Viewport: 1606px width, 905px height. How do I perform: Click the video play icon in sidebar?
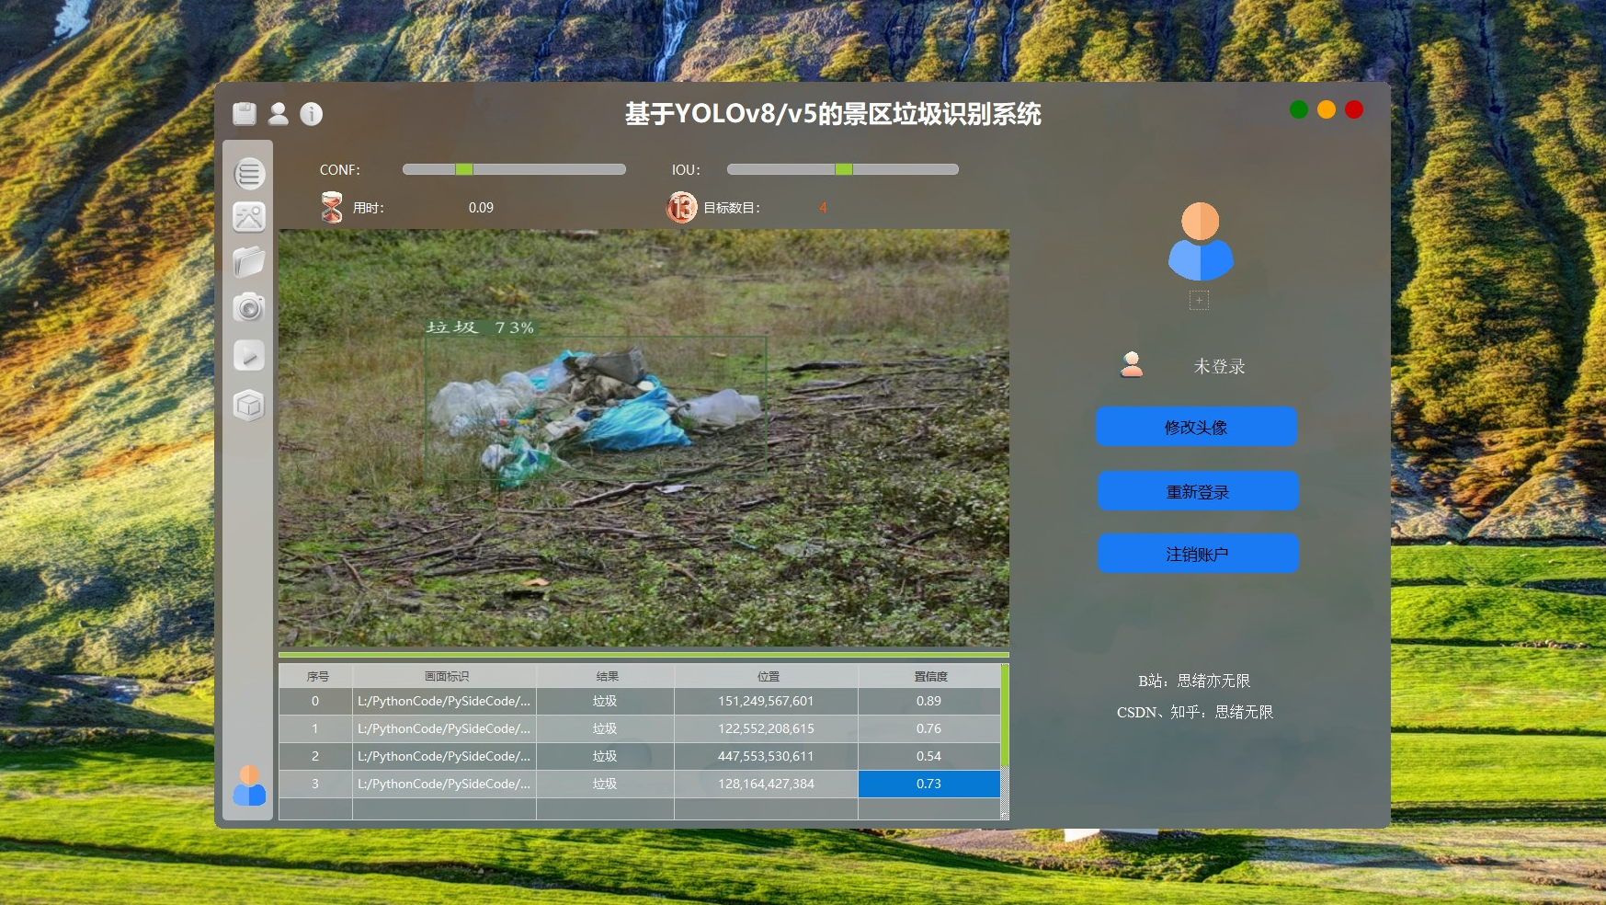click(249, 355)
